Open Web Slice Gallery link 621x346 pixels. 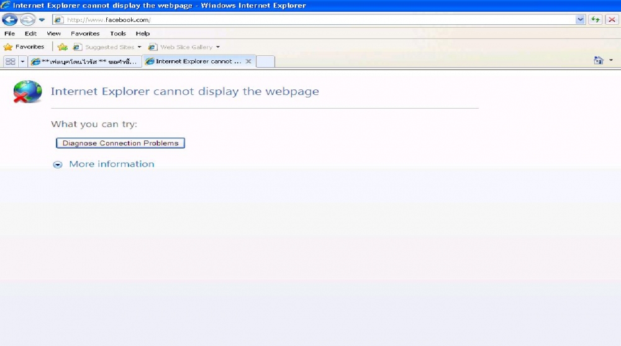186,47
